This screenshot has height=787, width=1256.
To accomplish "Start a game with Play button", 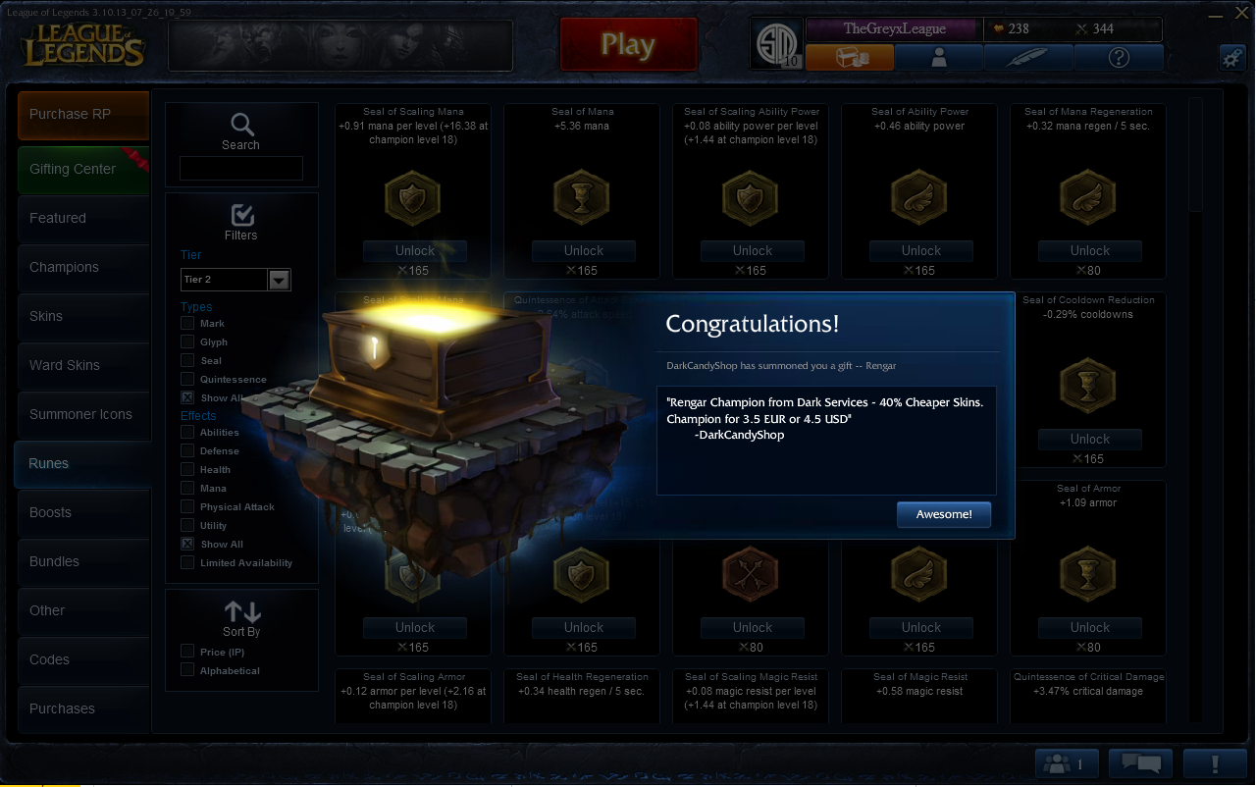I will tap(628, 44).
